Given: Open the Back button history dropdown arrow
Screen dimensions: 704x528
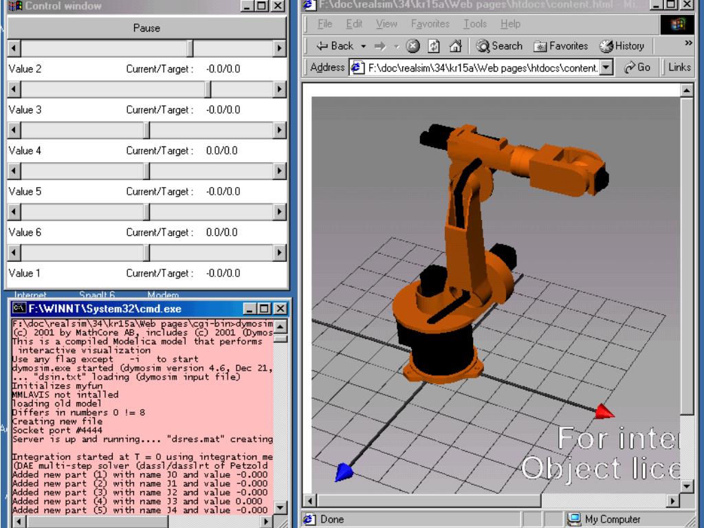Looking at the screenshot, I should tap(363, 46).
